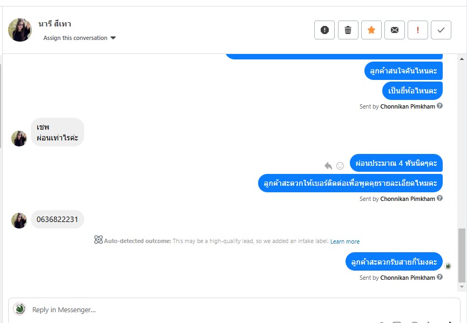This screenshot has height=323, width=467.
Task: Click reply arrow beside installment message
Action: [x=328, y=165]
